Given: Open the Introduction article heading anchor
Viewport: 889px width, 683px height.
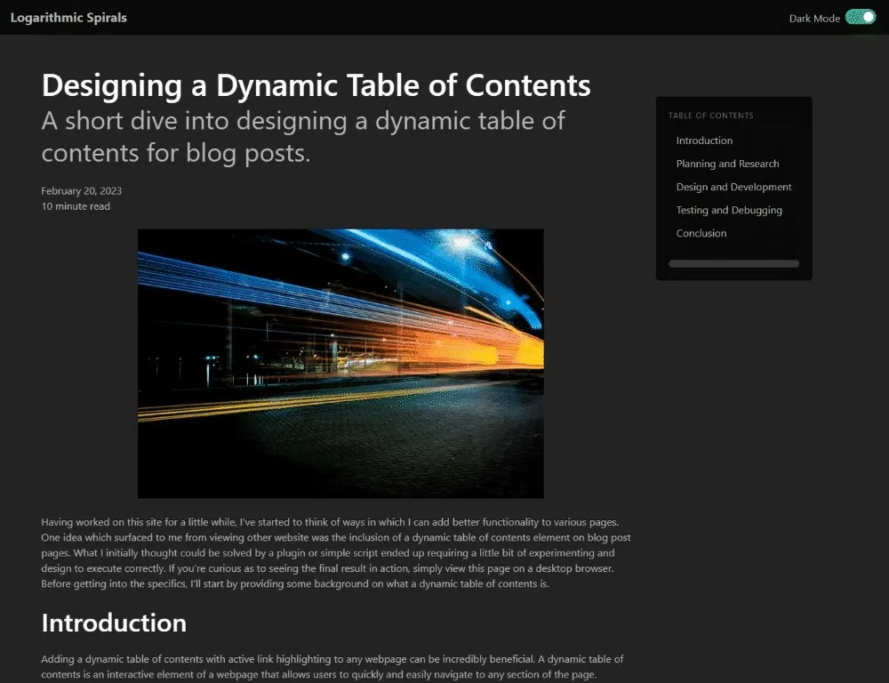Looking at the screenshot, I should point(113,623).
